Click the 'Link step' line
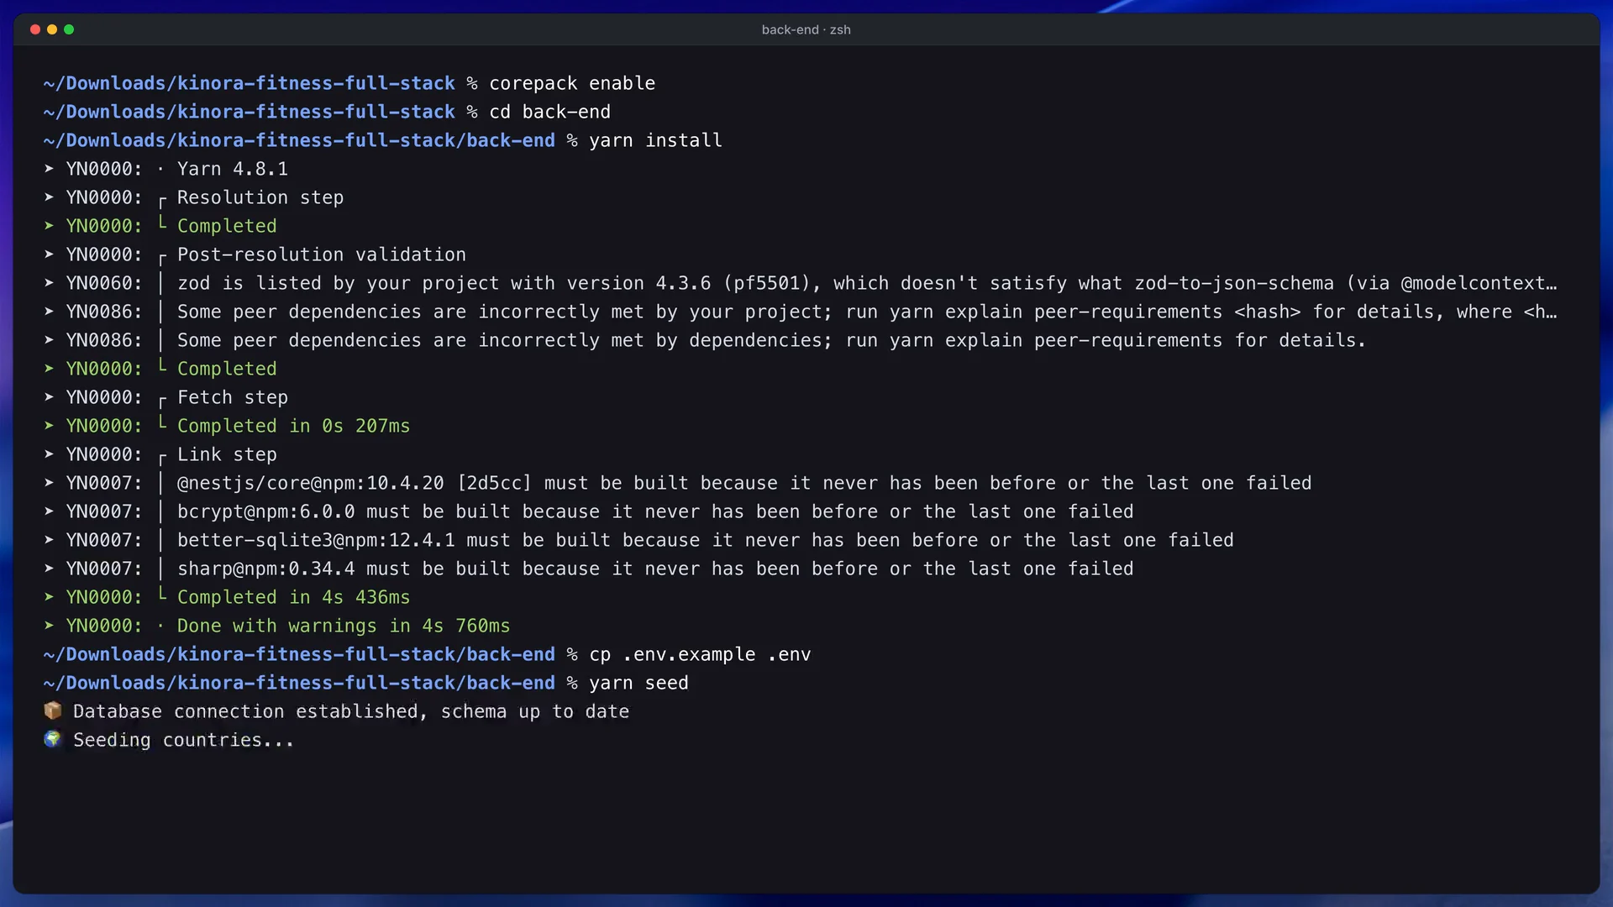This screenshot has width=1613, height=907. point(227,454)
